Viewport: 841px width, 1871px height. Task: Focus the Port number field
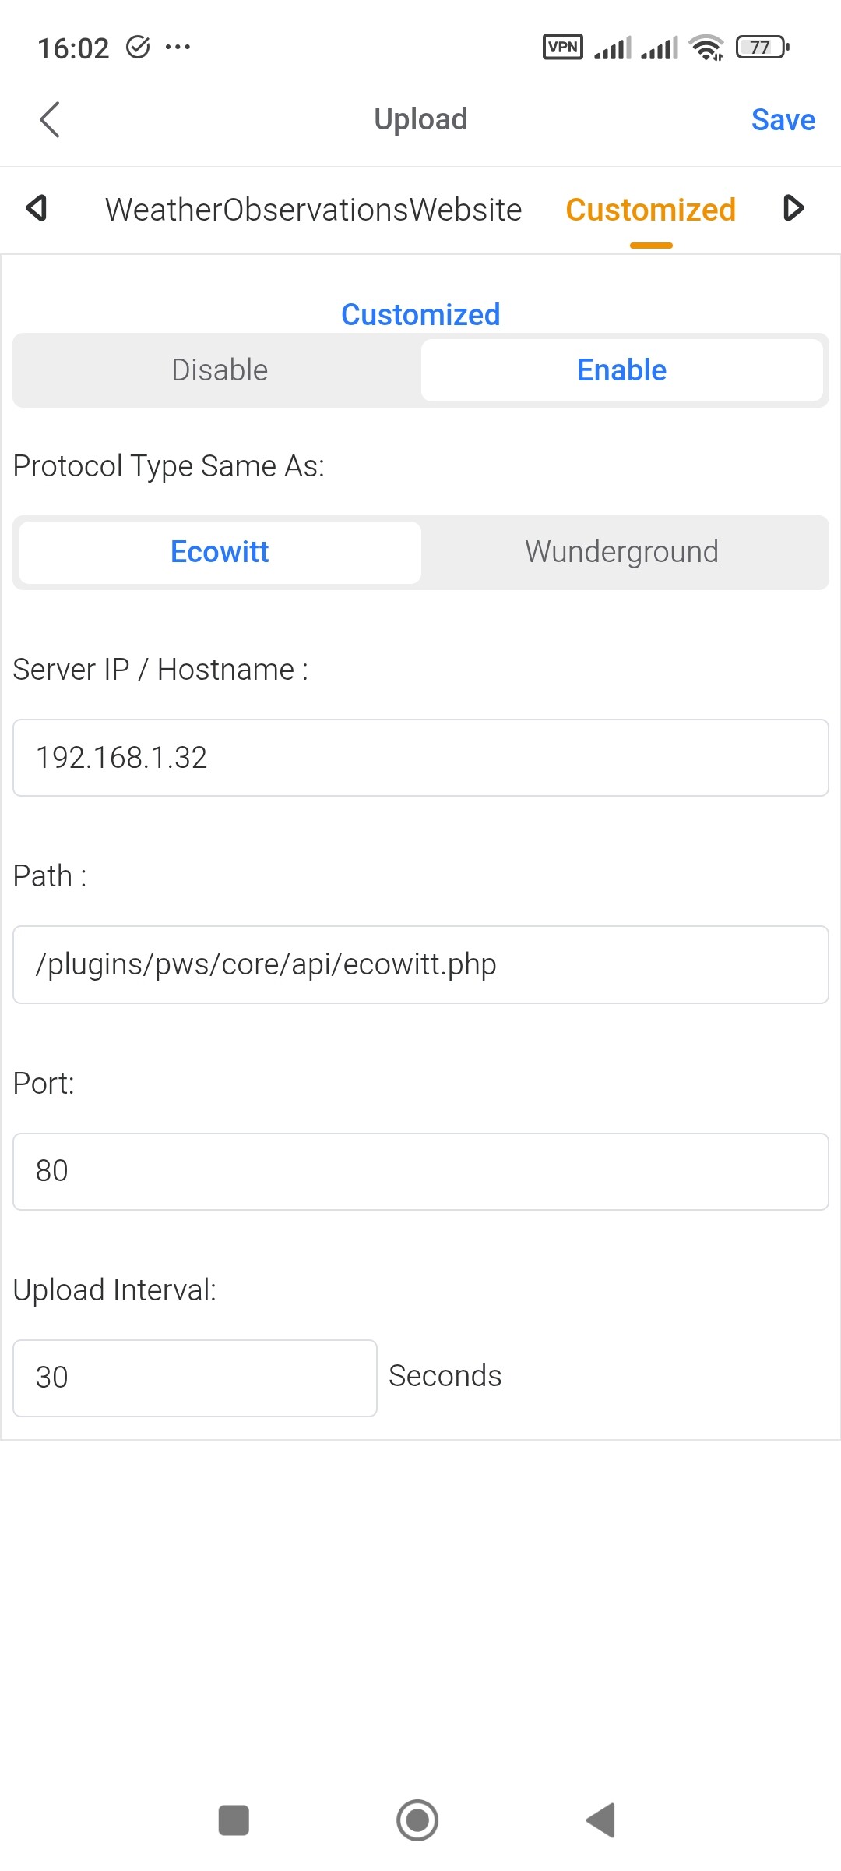(420, 1171)
